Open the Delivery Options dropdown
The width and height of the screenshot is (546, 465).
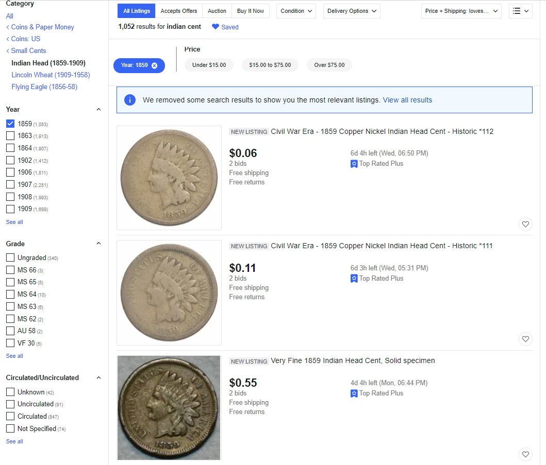pos(352,11)
